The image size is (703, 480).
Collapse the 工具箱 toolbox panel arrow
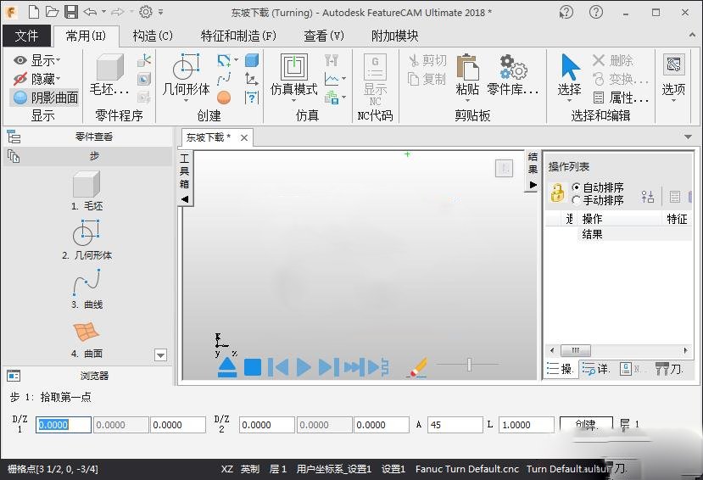185,199
